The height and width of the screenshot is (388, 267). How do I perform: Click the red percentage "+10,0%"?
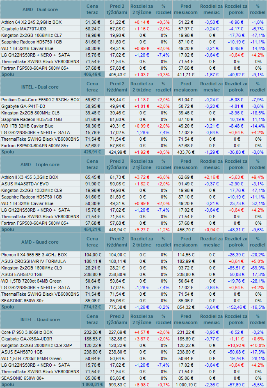coord(258,345)
